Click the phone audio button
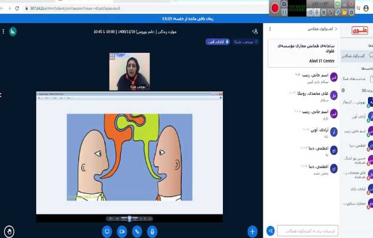Viewport: 373px width, 238px height. pyautogui.click(x=137, y=231)
